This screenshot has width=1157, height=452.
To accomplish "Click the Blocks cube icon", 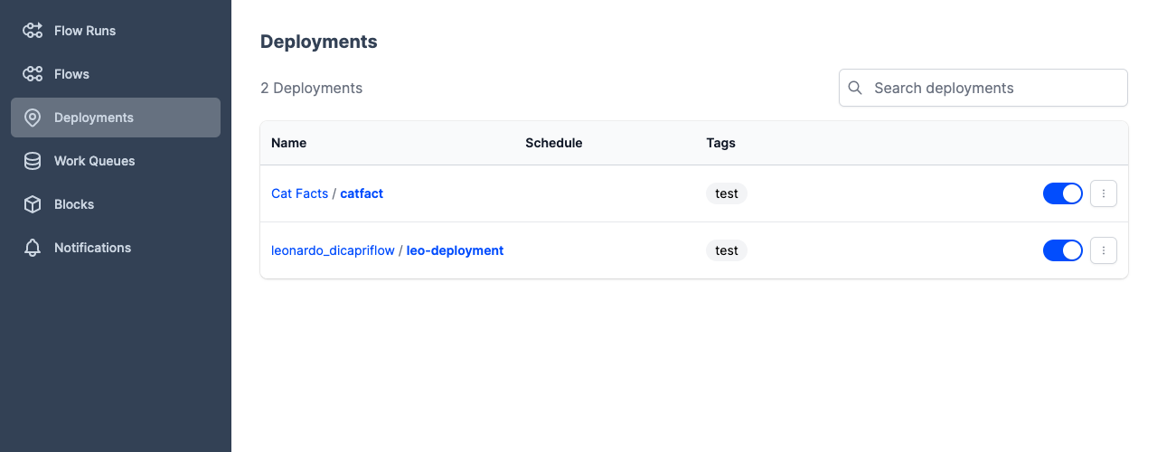I will pyautogui.click(x=33, y=204).
